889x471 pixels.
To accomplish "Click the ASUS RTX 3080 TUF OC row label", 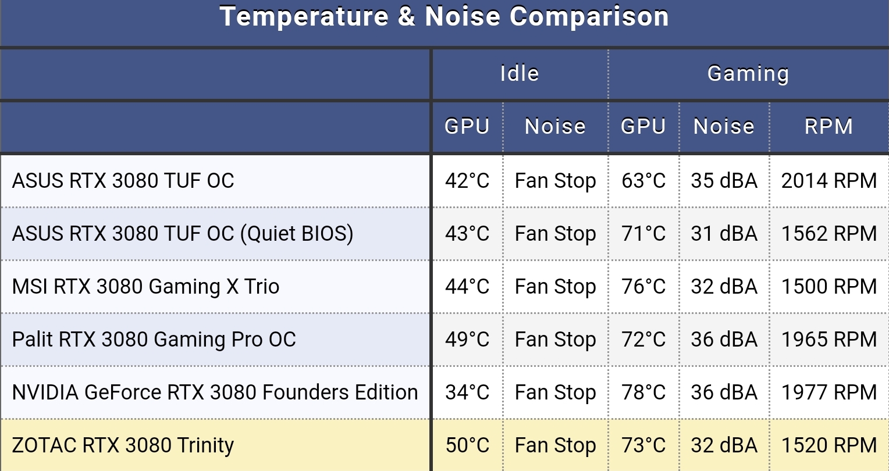I will click(123, 181).
